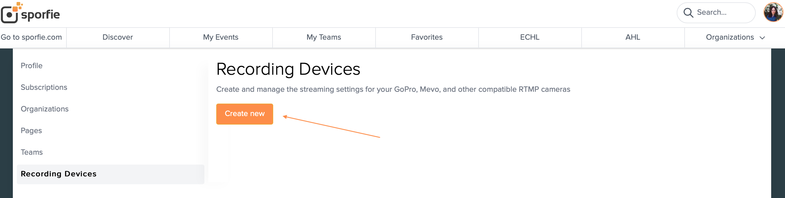Expand the Organizations dropdown chevron
The width and height of the screenshot is (785, 198).
pos(762,38)
